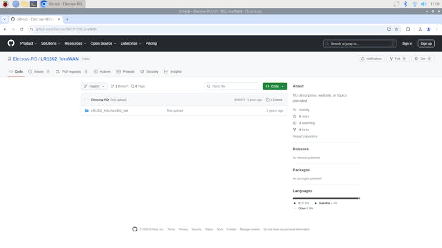The height and width of the screenshot is (248, 442).
Task: Click the GitHub octocat logo in header
Action: click(x=11, y=43)
